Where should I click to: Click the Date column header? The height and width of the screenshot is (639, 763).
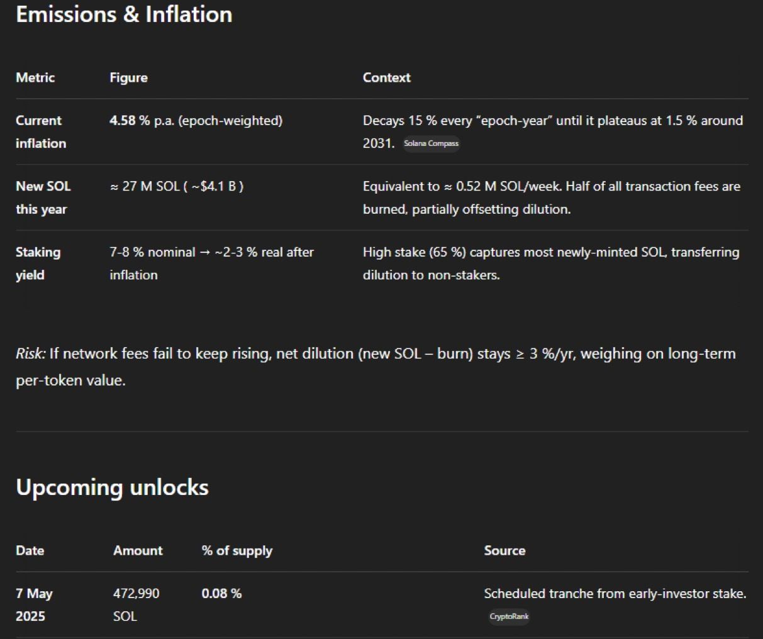pyautogui.click(x=30, y=550)
